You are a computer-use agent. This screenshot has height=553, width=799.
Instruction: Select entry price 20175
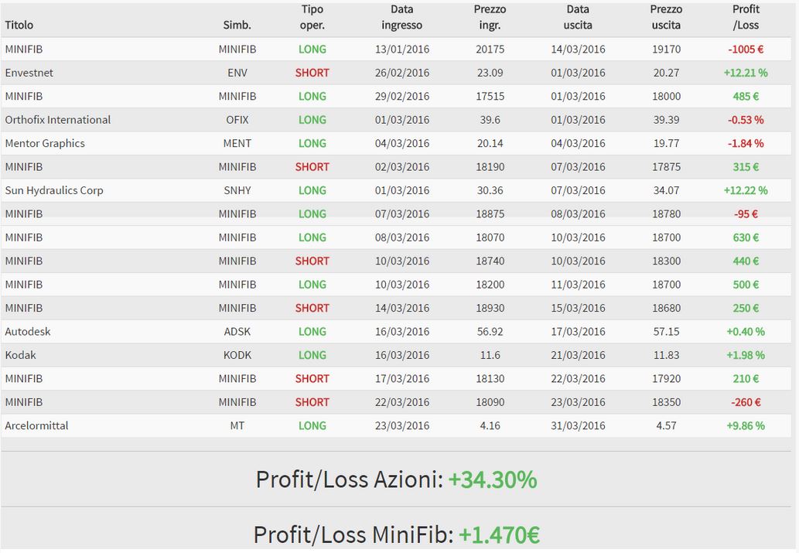(x=490, y=49)
